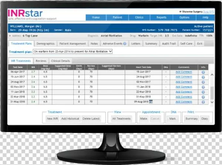The height and width of the screenshot is (165, 222).
Task: Add Comment for the 02-Nov-2017 row
Action: coord(184,87)
